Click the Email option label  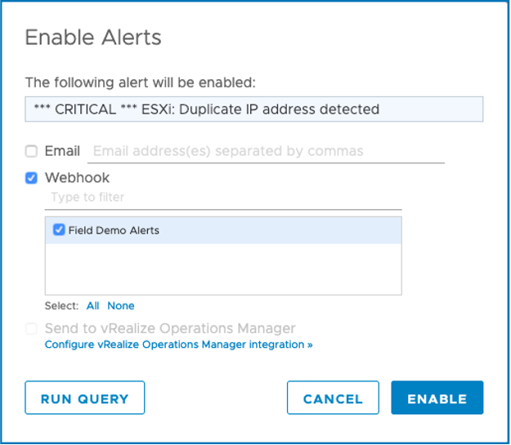click(x=62, y=151)
